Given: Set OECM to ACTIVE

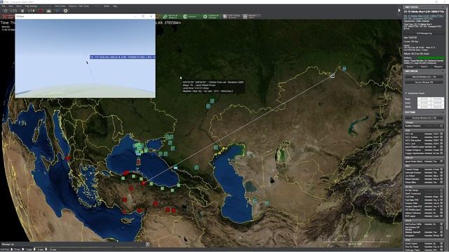Looking at the screenshot, I should (424, 106).
